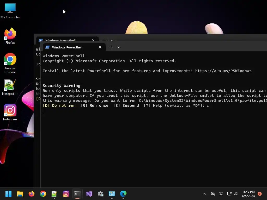Close the front Windows PowerShell tab
Viewport: 267px width, 200px height.
[x=100, y=47]
